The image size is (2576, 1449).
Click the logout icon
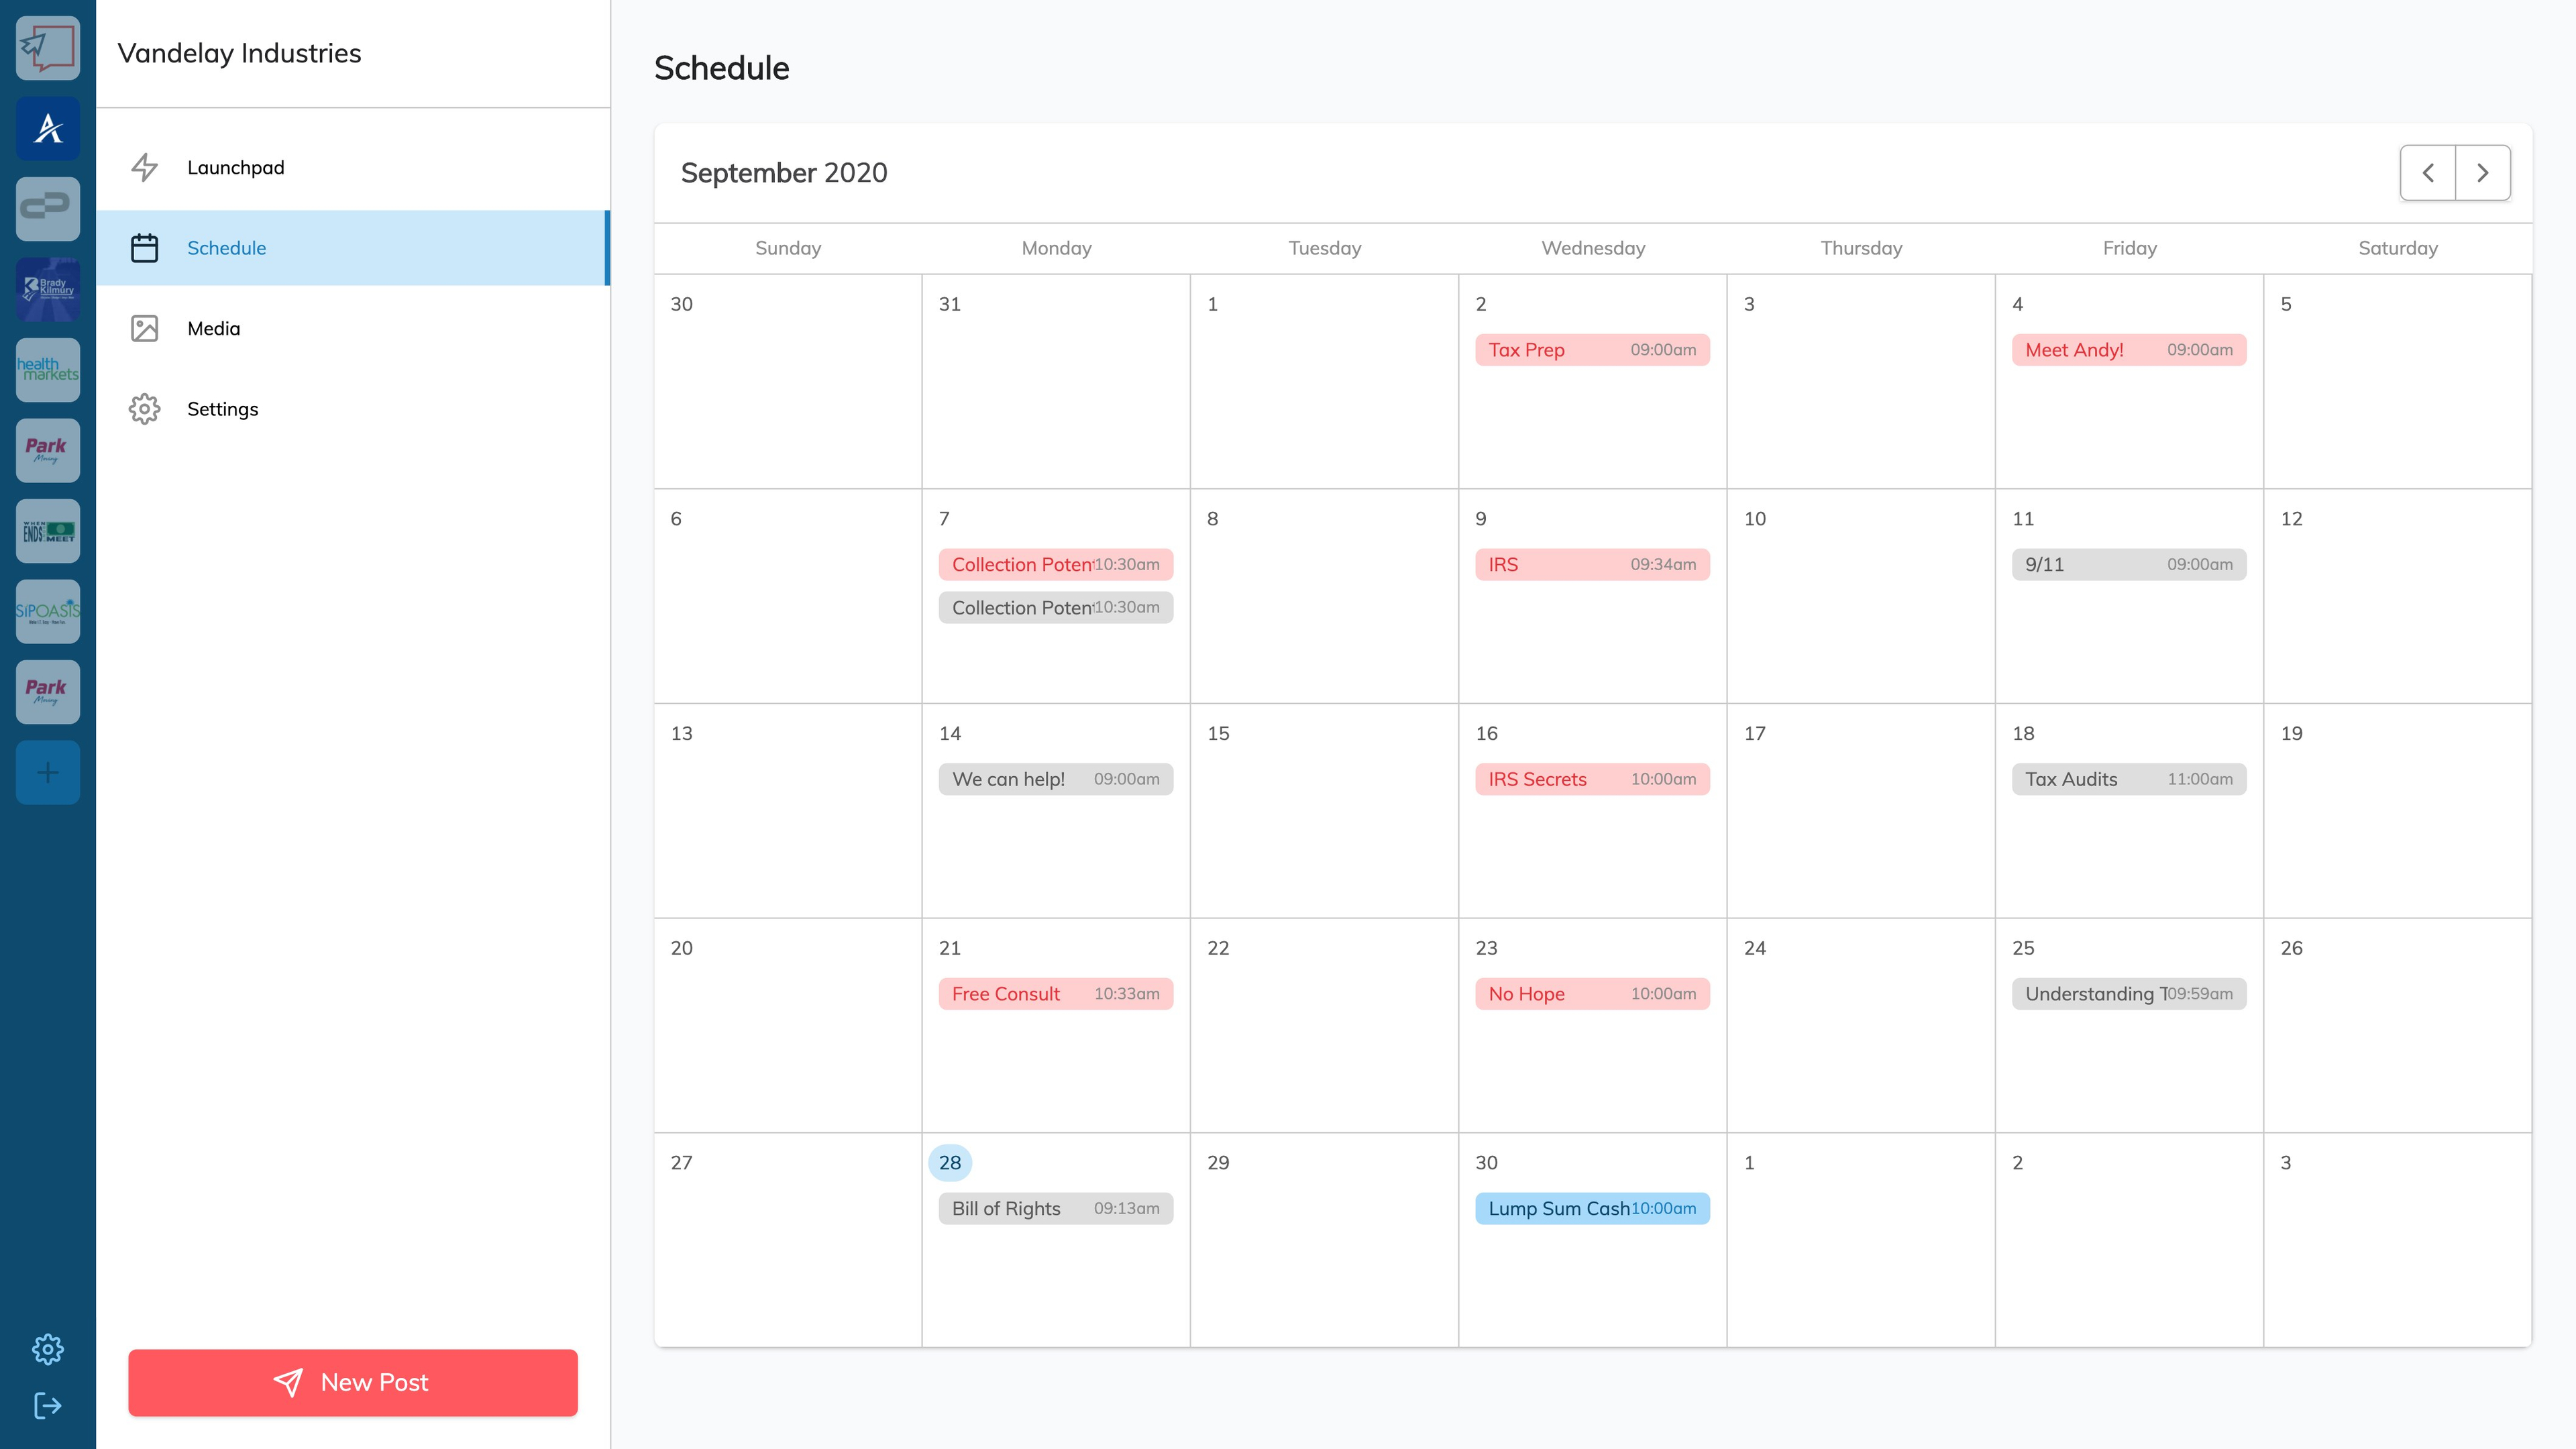click(48, 1406)
